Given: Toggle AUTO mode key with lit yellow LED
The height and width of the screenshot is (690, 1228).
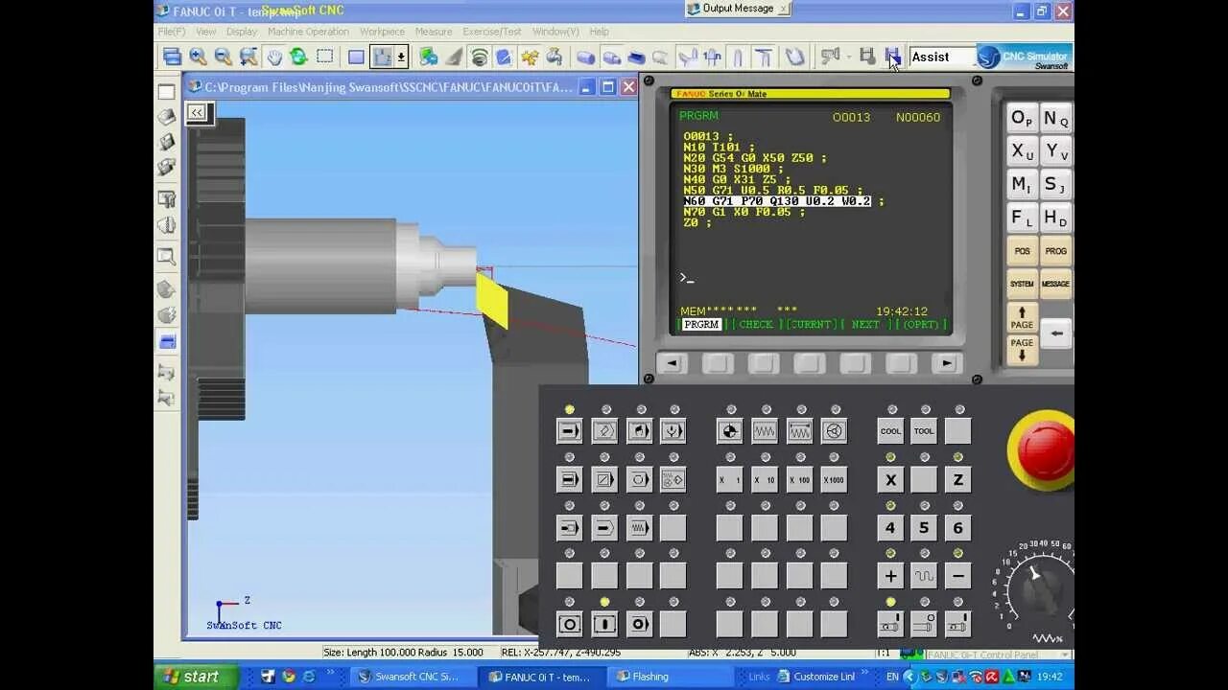Looking at the screenshot, I should 570,431.
